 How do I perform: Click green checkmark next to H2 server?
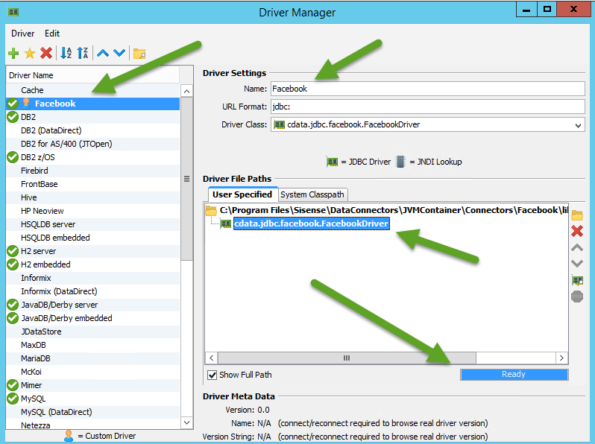[13, 251]
